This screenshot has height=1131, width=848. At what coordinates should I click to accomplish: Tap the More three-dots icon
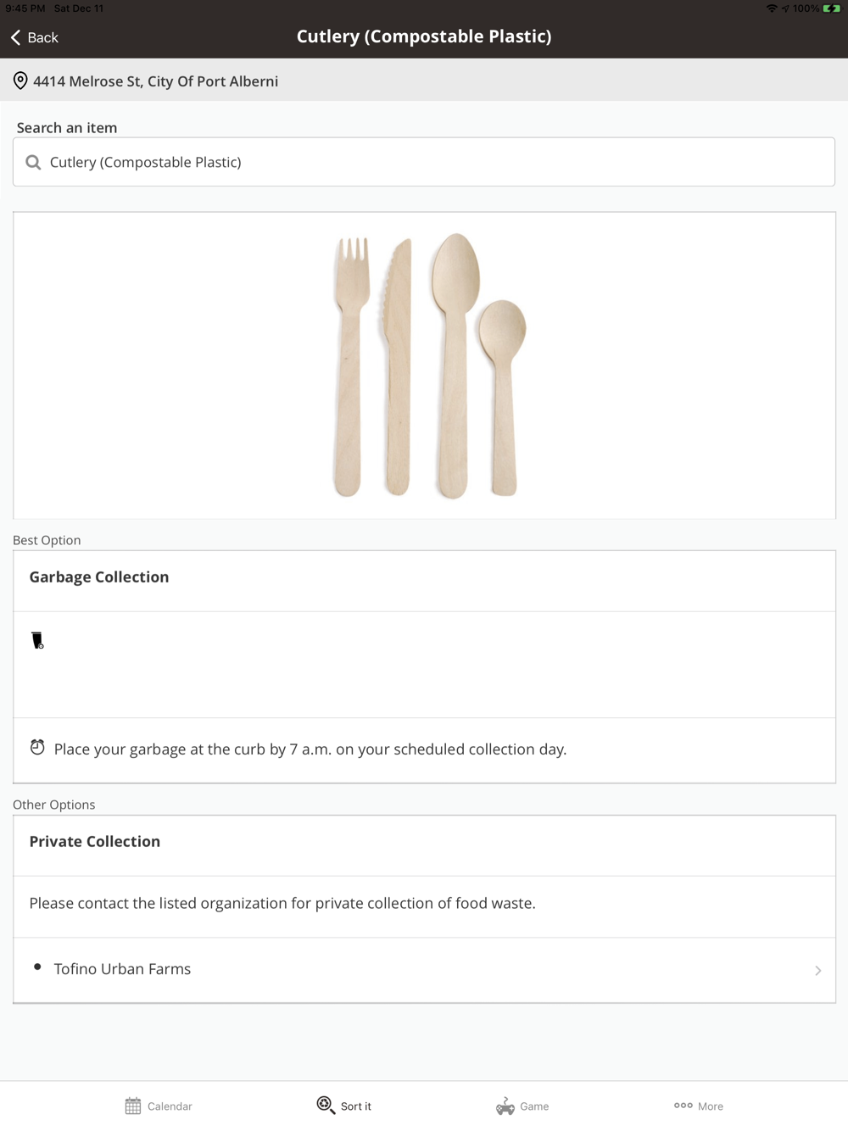[x=683, y=1106]
